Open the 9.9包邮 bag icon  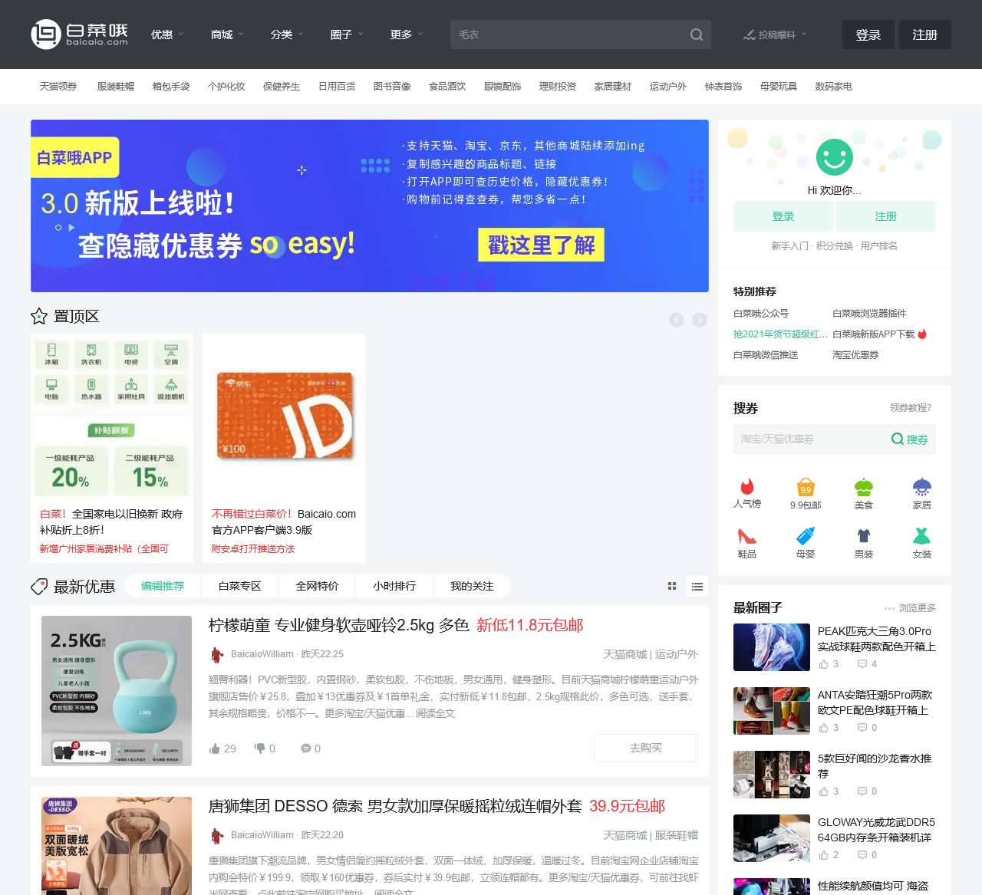[x=806, y=486]
